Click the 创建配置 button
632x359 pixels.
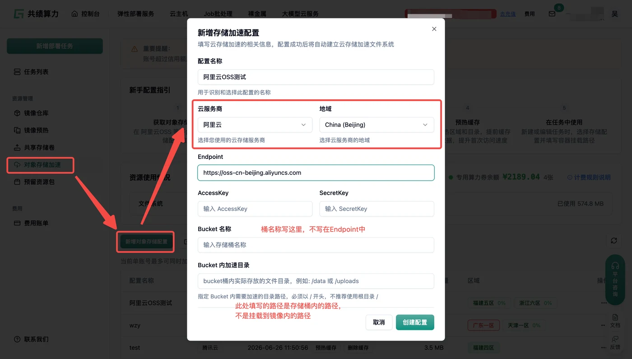[415, 322]
